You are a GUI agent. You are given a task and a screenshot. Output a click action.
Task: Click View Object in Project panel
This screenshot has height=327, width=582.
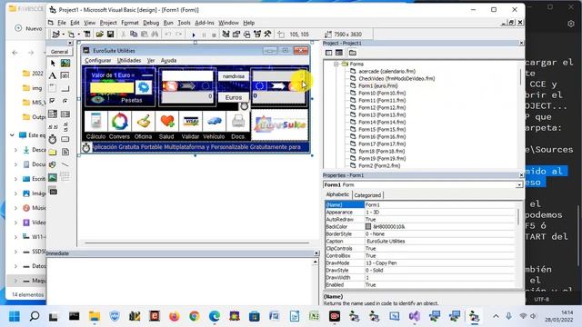click(339, 53)
